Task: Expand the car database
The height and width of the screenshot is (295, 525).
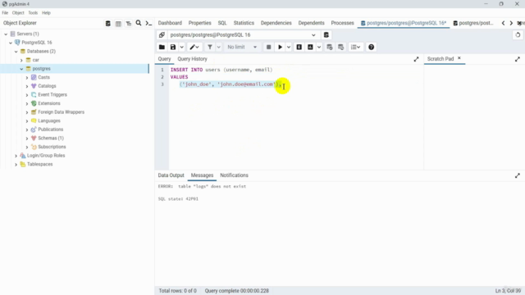Action: (x=21, y=60)
